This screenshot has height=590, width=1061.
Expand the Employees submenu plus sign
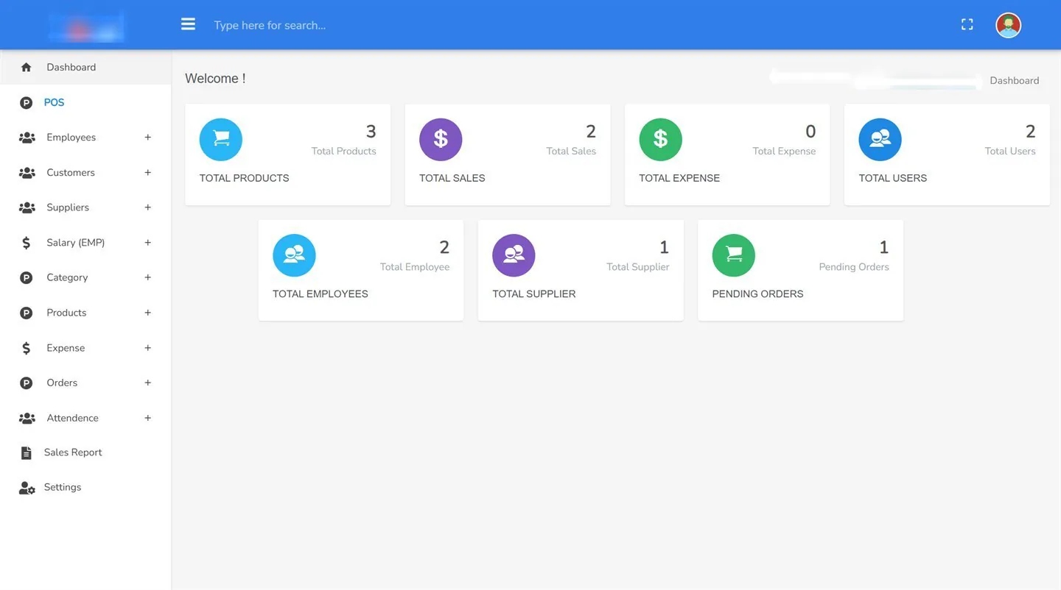pos(147,138)
